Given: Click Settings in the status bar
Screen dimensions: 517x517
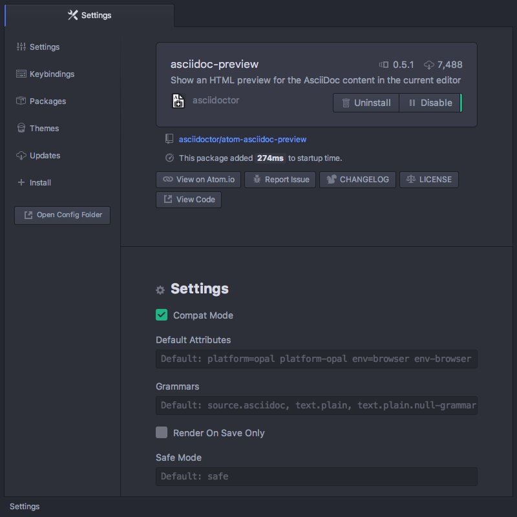Looking at the screenshot, I should (x=24, y=506).
